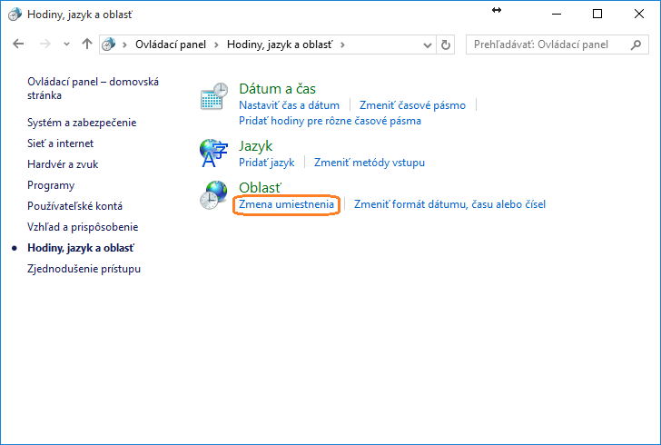Click the Zmena umiestnenia link

(x=286, y=205)
